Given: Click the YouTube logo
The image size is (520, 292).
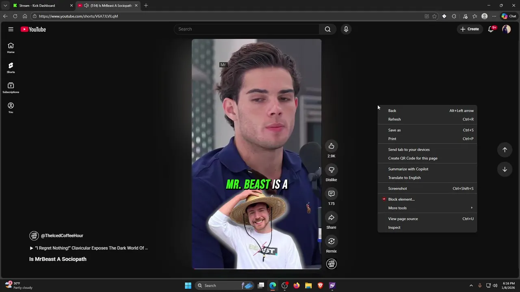Looking at the screenshot, I should click(x=33, y=29).
